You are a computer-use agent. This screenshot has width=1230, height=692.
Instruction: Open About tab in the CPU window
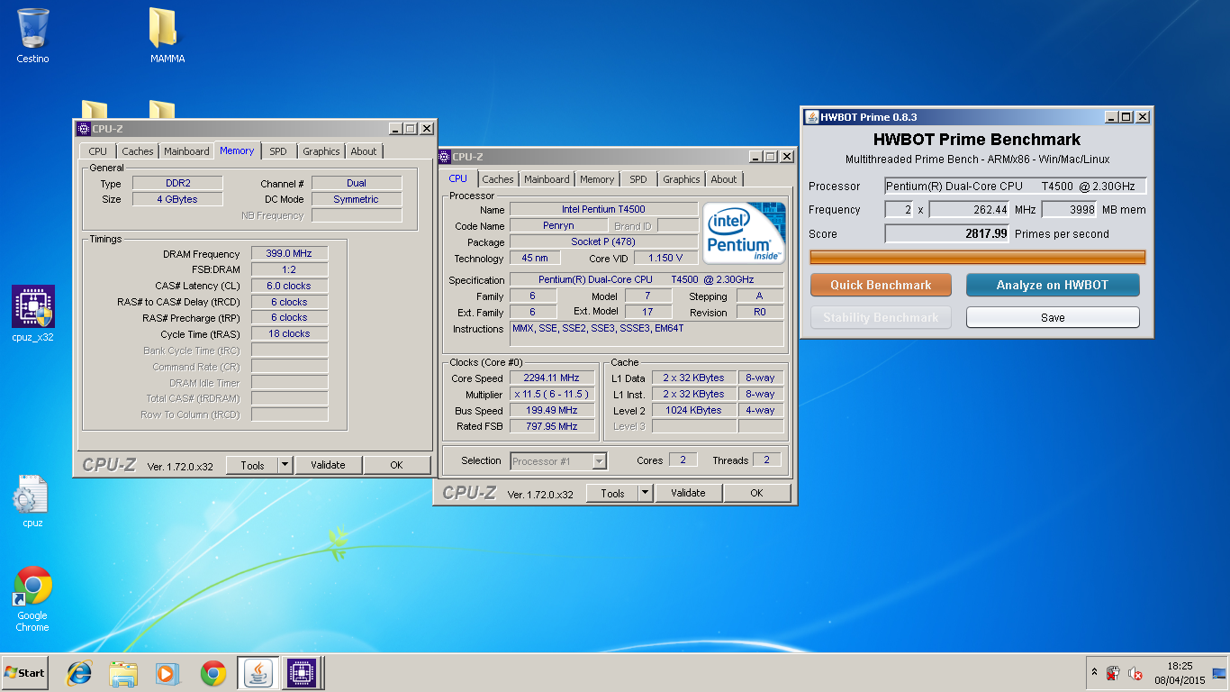pyautogui.click(x=724, y=179)
